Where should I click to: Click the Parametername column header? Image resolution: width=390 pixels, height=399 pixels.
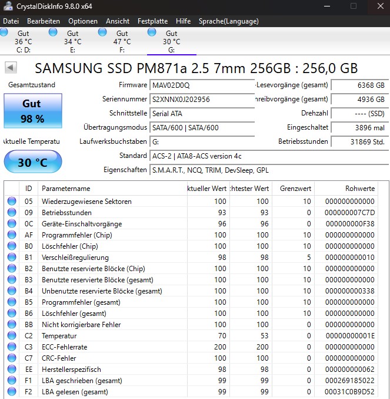click(x=112, y=189)
